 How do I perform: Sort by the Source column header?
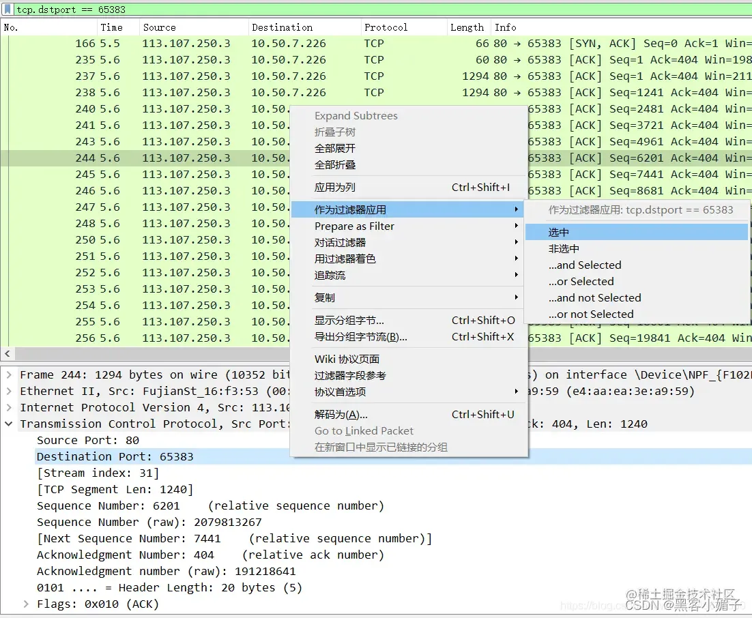pos(194,27)
